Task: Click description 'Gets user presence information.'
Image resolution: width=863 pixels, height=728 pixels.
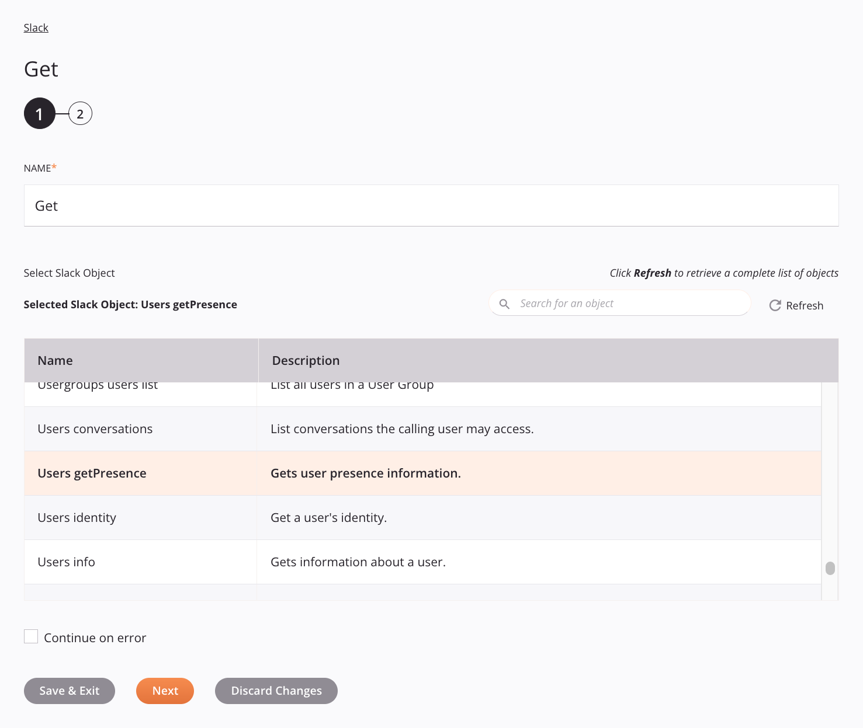Action: [366, 473]
